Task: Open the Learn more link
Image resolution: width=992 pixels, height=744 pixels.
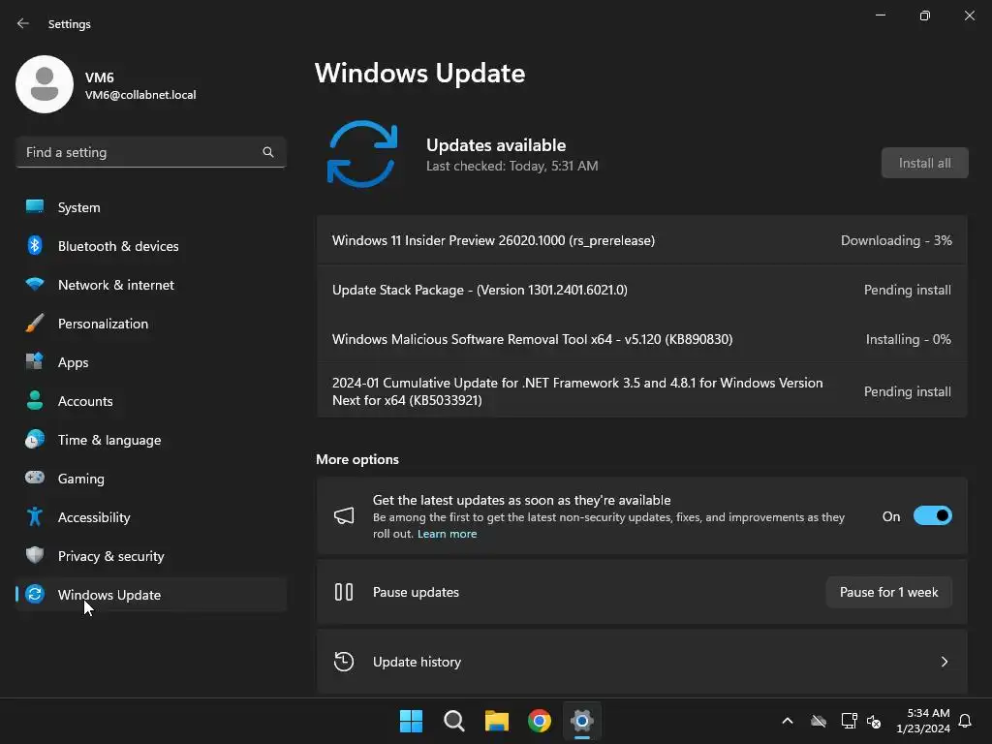Action: pos(447,534)
